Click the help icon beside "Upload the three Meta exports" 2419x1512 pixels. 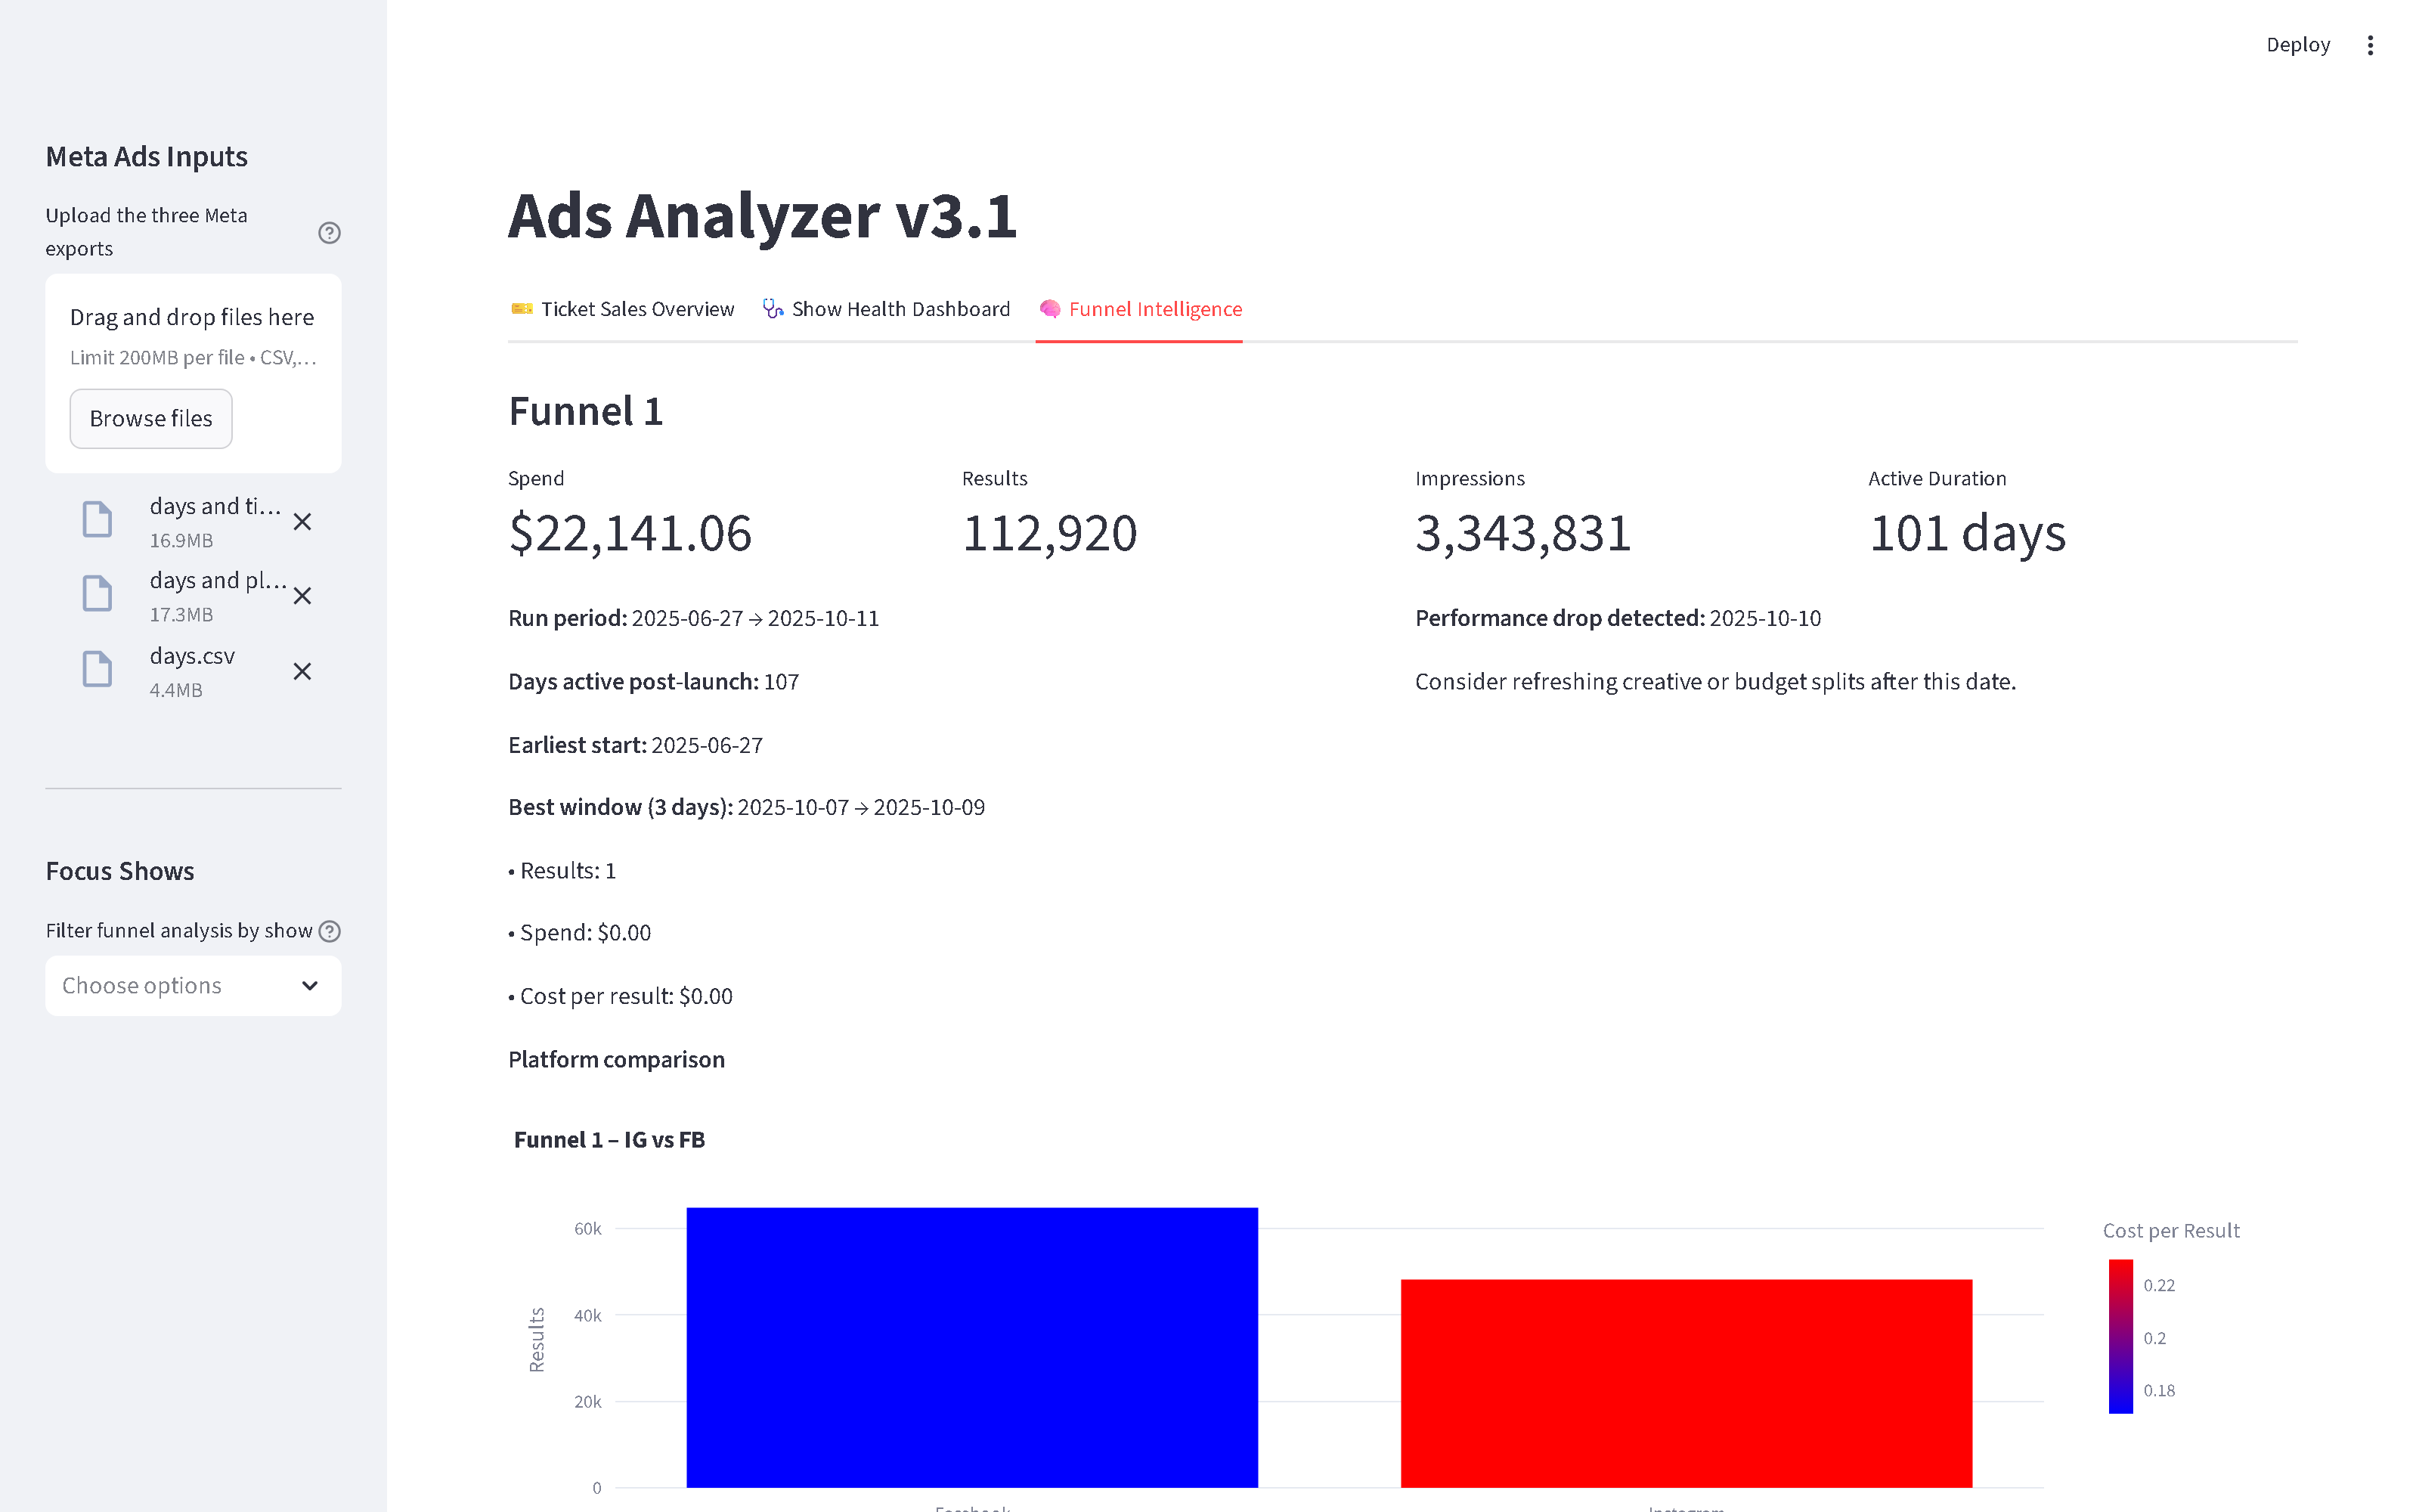(x=330, y=232)
